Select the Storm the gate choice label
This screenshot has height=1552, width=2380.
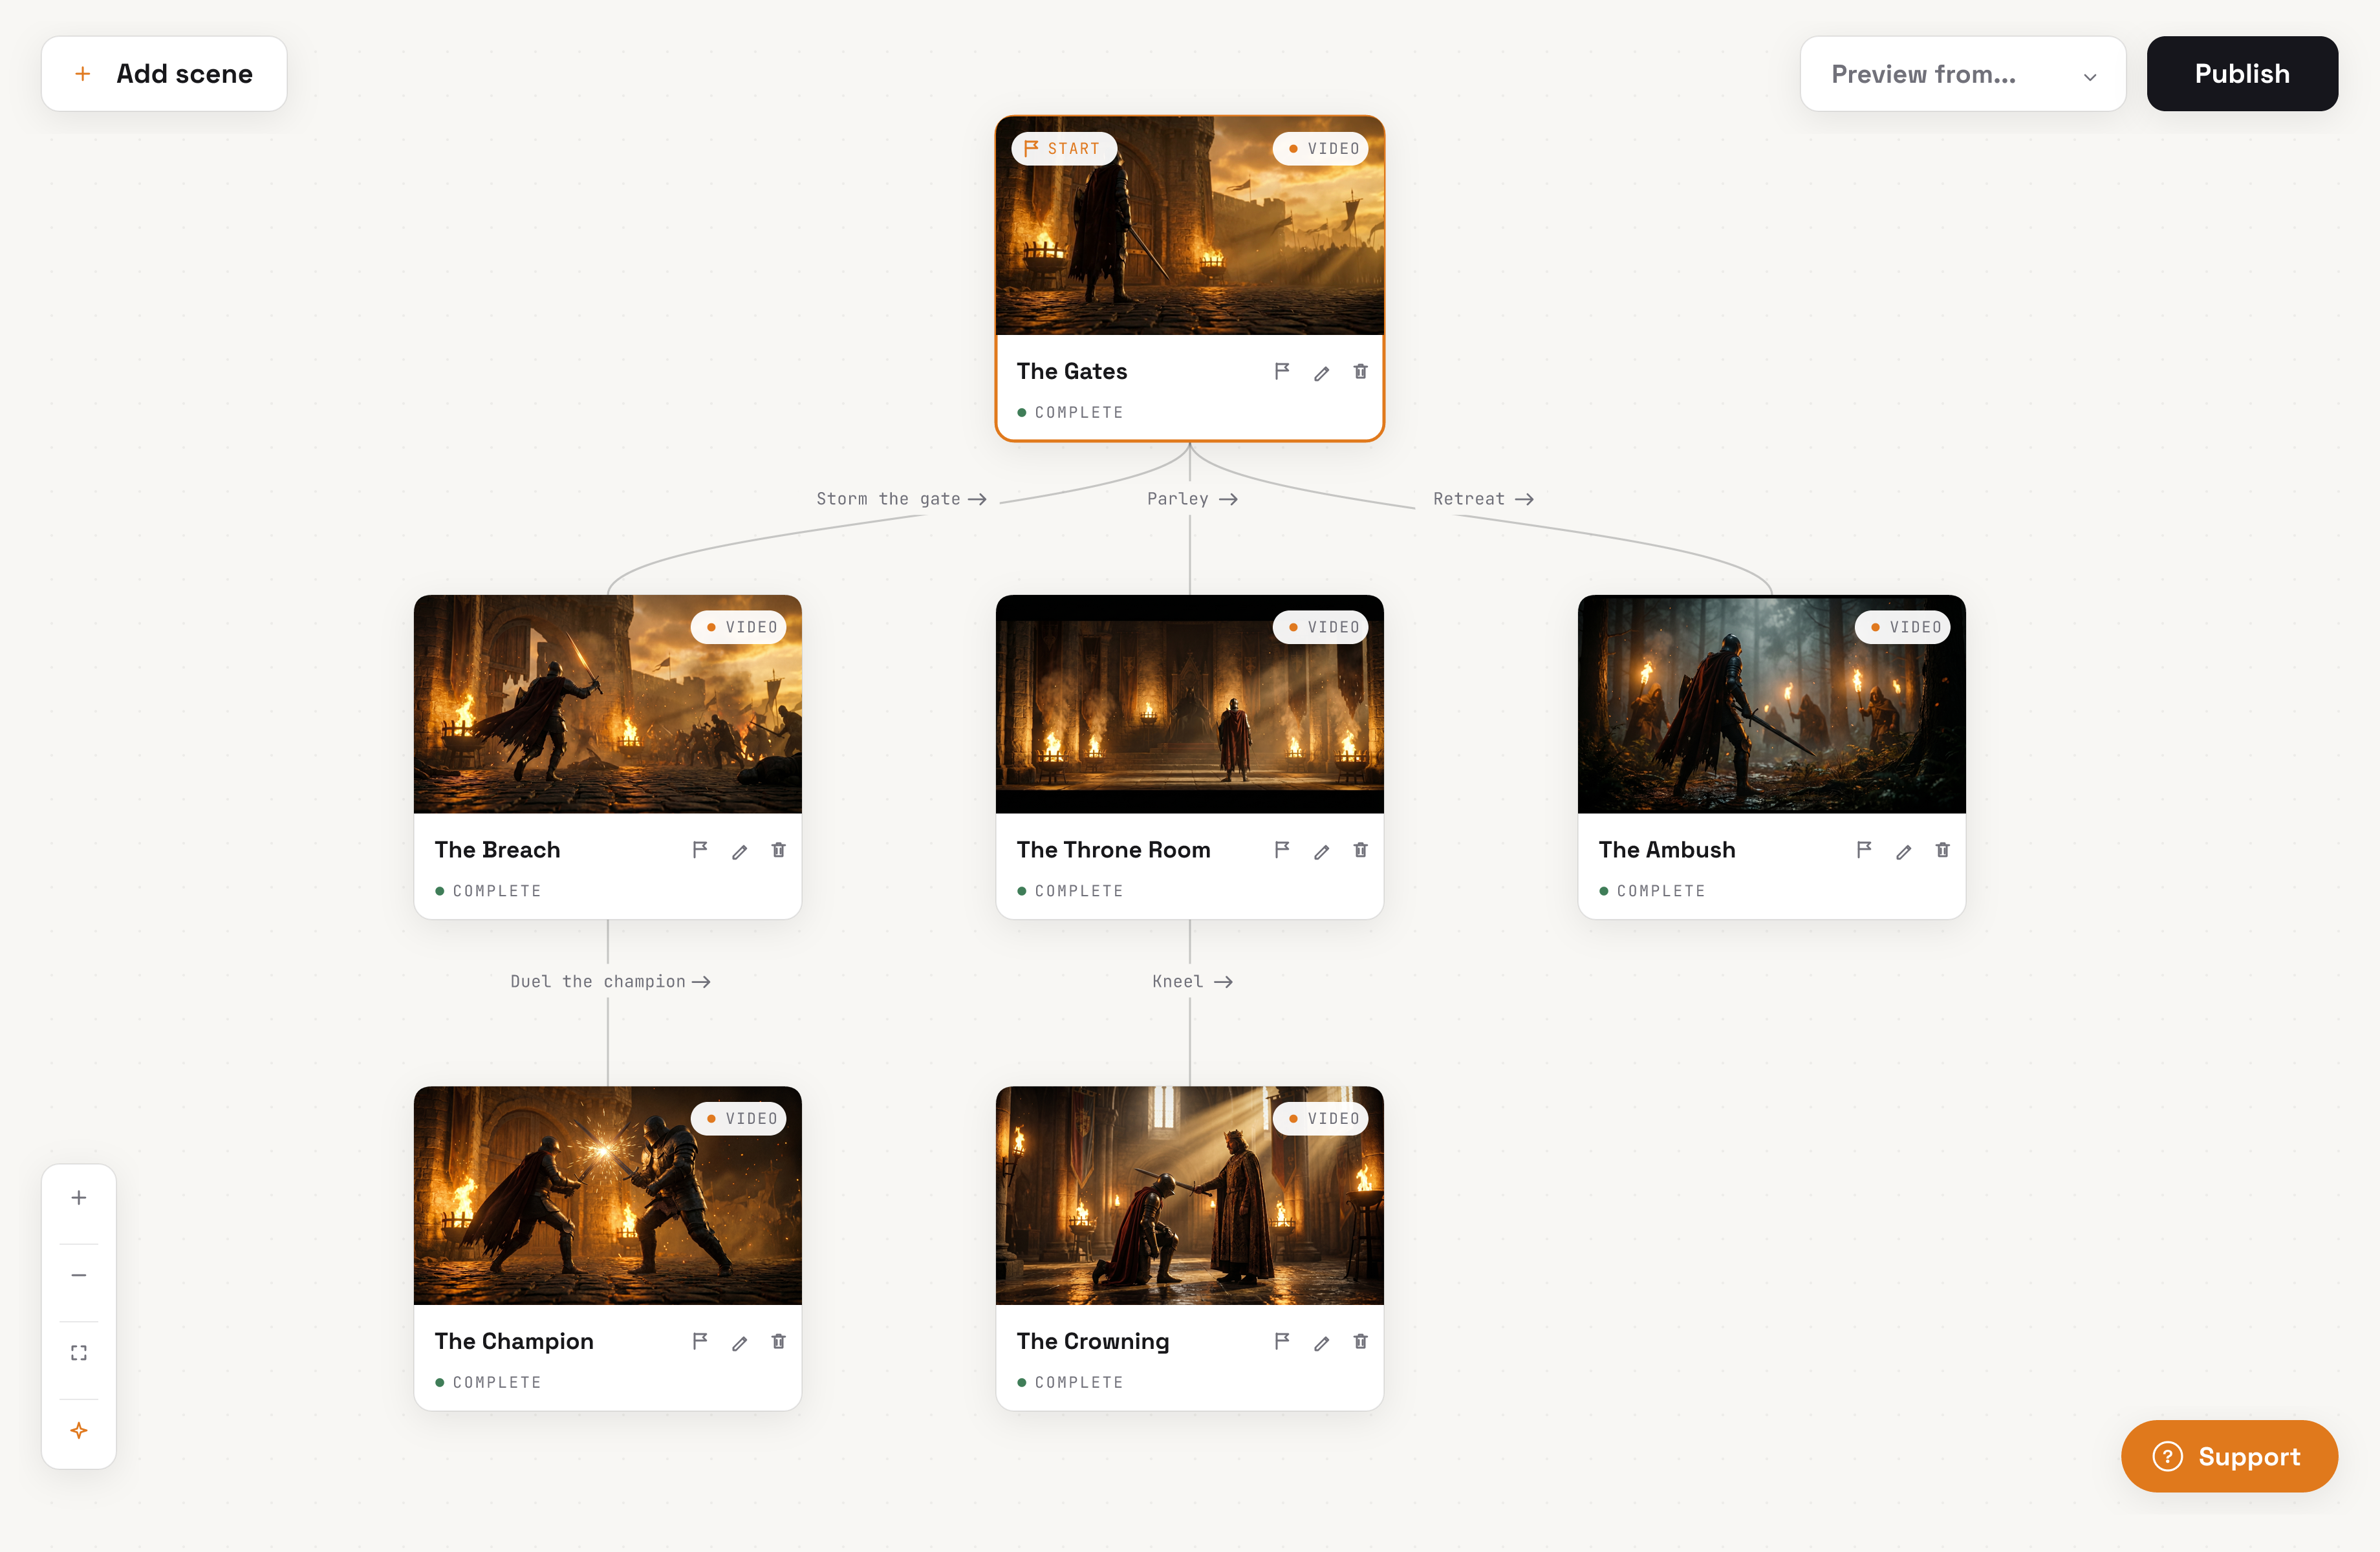(x=901, y=499)
